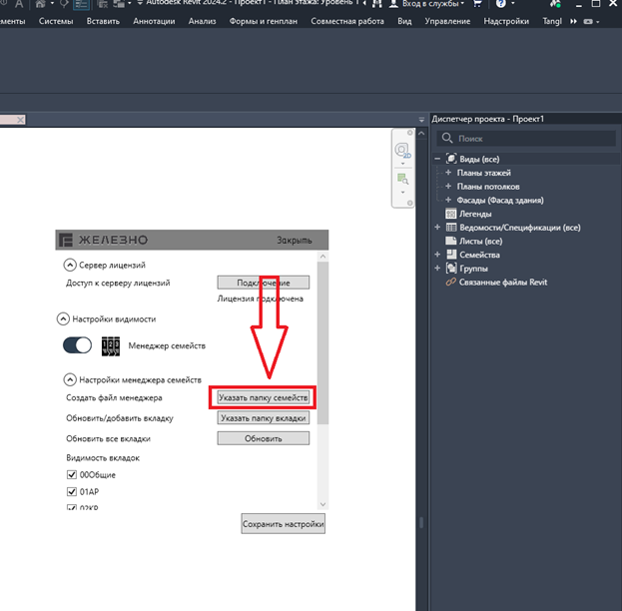Collapse the Виды (все) tree node
Viewport: 622px width, 611px height.
click(x=437, y=159)
